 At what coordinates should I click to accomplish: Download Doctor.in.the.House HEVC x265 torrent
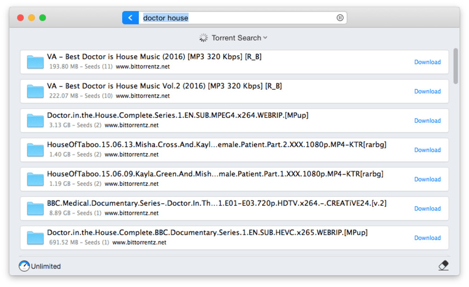(427, 238)
